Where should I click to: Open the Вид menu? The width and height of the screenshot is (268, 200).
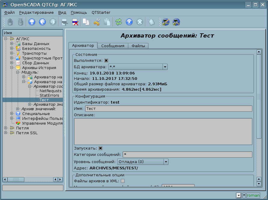pyautogui.click(x=62, y=13)
